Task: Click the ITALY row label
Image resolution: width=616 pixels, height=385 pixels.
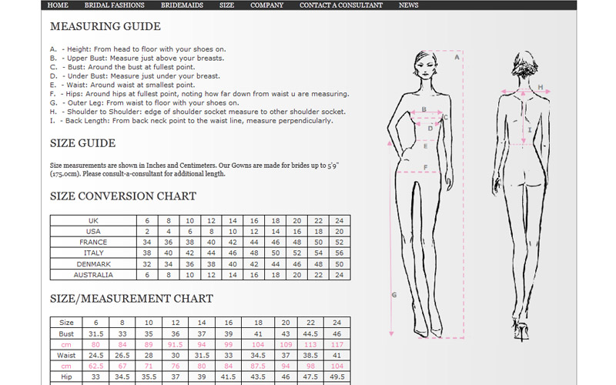Action: click(93, 253)
